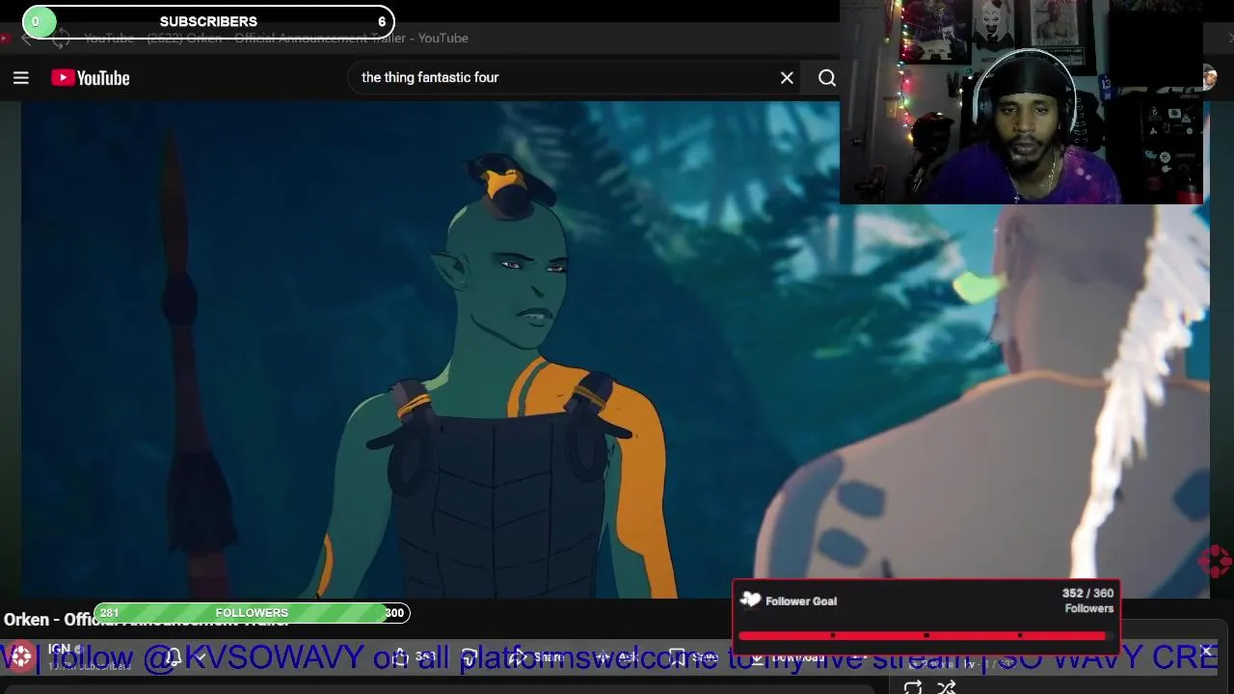Click the browser back arrow
The height and width of the screenshot is (694, 1234).
(x=27, y=39)
